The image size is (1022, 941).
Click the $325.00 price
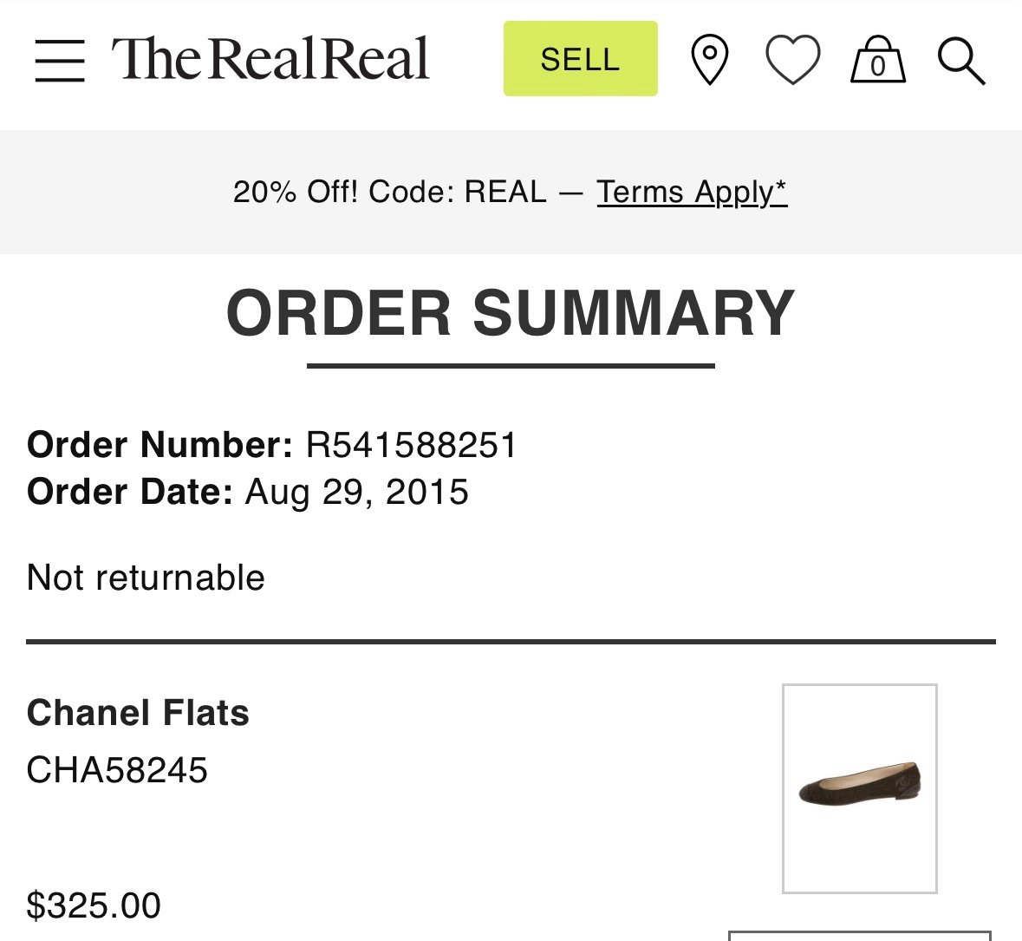tap(94, 905)
